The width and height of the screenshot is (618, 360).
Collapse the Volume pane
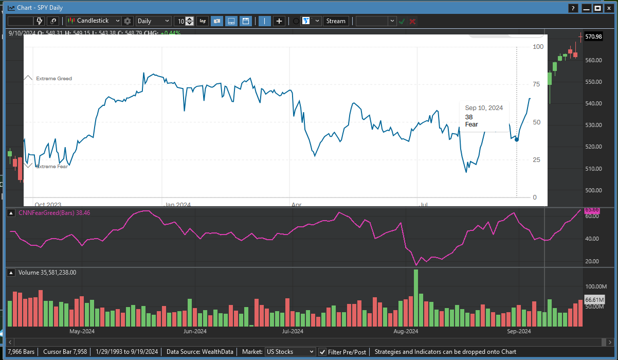pos(10,273)
